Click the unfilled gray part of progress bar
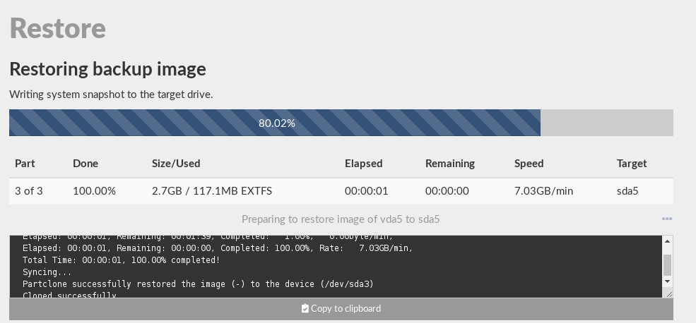696x323 pixels. (606, 123)
